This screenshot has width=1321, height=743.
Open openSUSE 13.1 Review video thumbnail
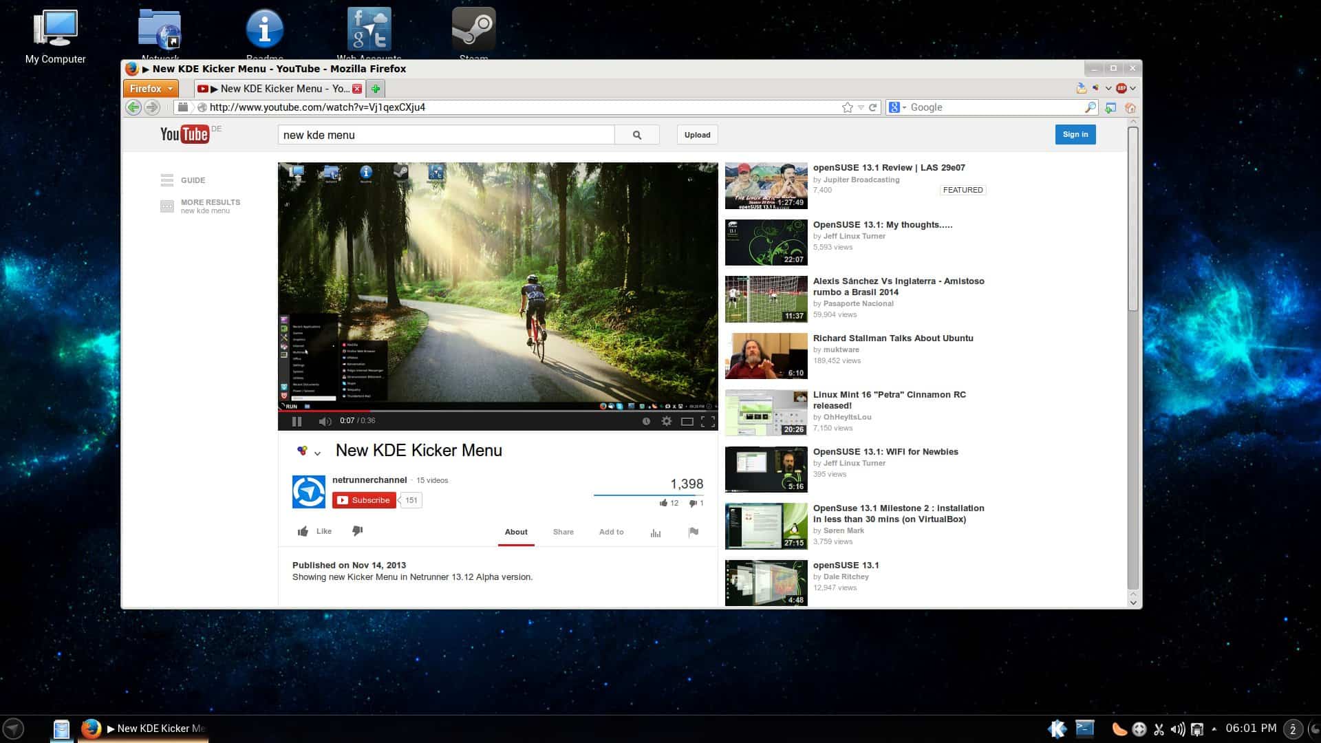(766, 186)
